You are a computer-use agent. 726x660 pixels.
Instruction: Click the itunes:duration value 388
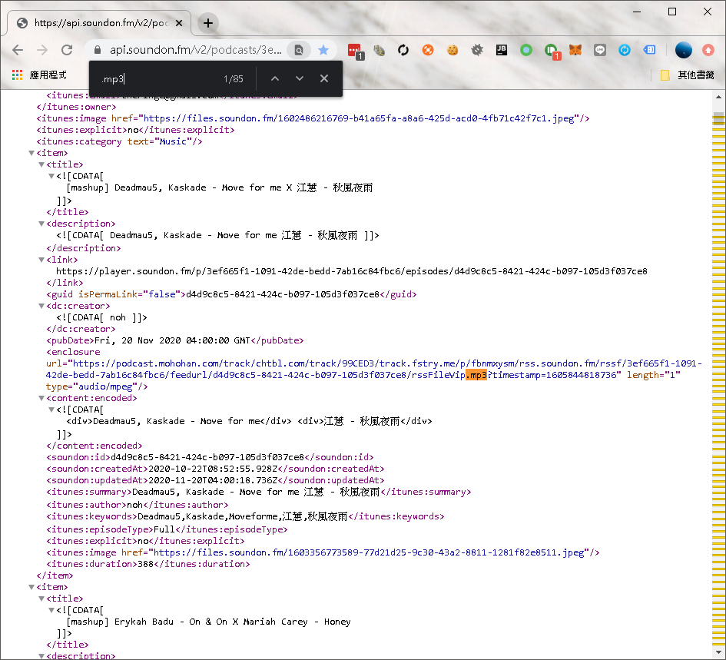146,564
